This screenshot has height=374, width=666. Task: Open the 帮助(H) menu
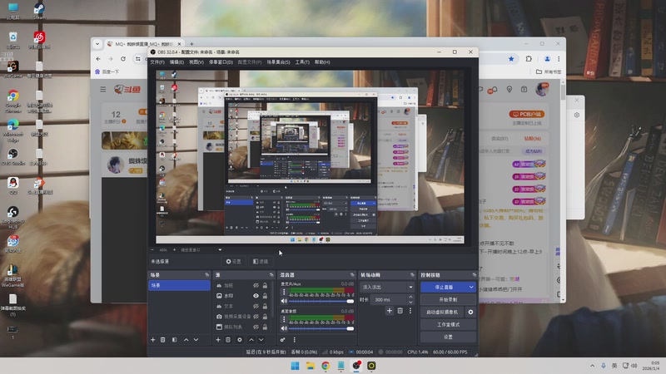coord(322,62)
